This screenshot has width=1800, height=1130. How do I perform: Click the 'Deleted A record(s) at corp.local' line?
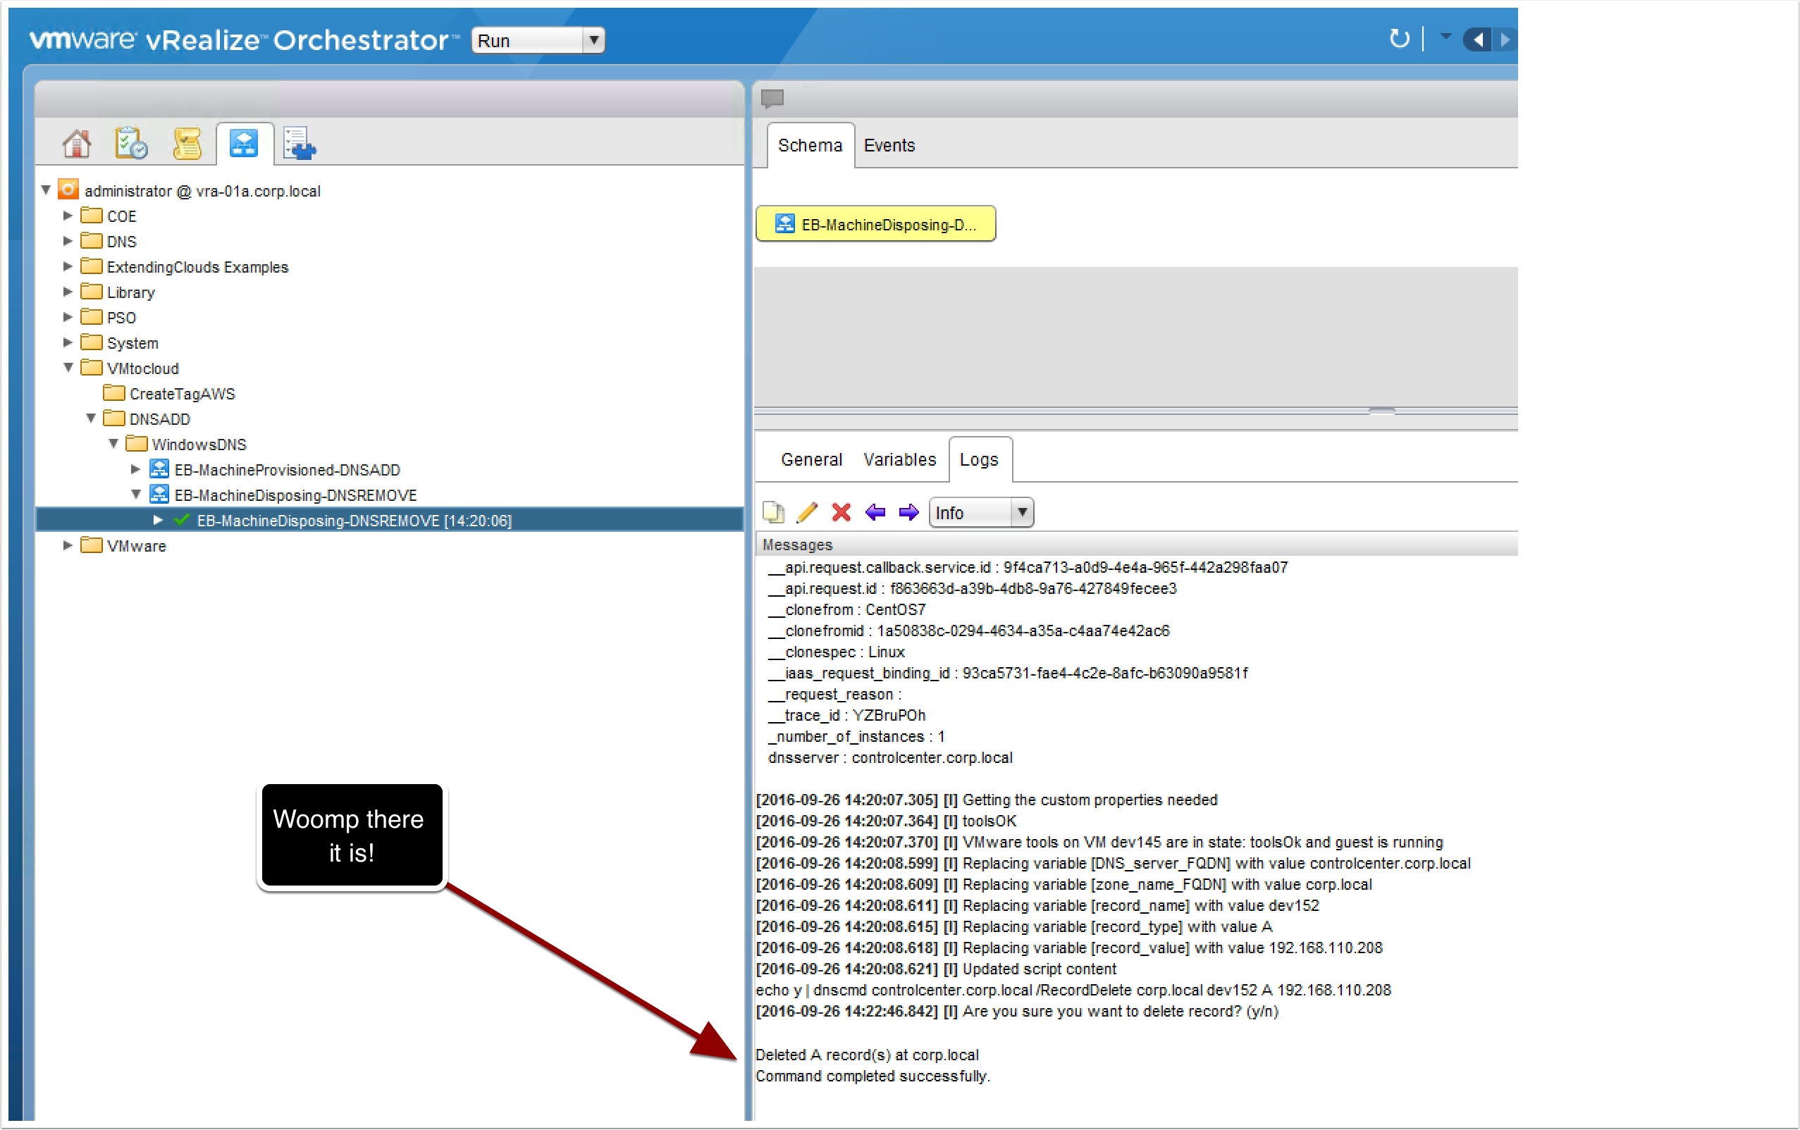click(x=867, y=1055)
